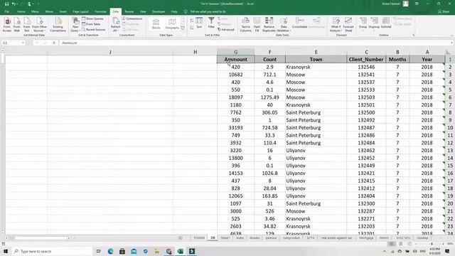The width and height of the screenshot is (455, 256).
Task: Open the Windows Start menu
Action: [x=6, y=251]
